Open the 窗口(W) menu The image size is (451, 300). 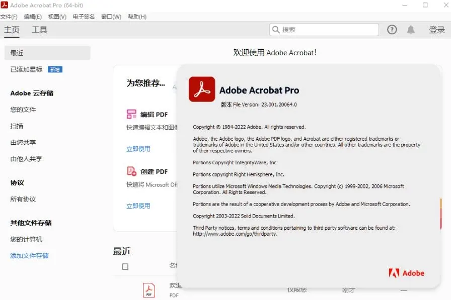[x=111, y=17]
